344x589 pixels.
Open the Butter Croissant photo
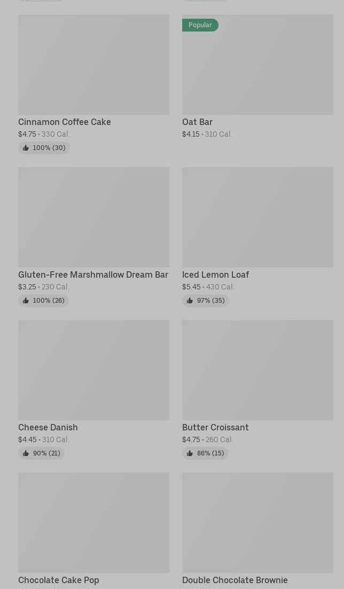(x=257, y=370)
